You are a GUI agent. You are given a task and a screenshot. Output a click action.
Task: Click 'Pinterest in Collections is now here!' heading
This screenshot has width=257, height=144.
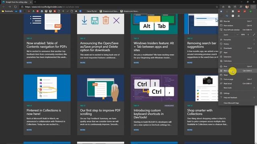[x=44, y=112]
